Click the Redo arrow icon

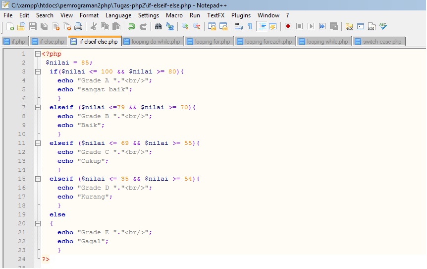pos(143,26)
